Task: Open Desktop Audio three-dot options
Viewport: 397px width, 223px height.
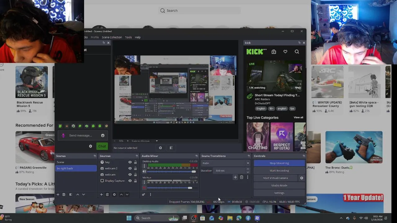Action: 144,166
